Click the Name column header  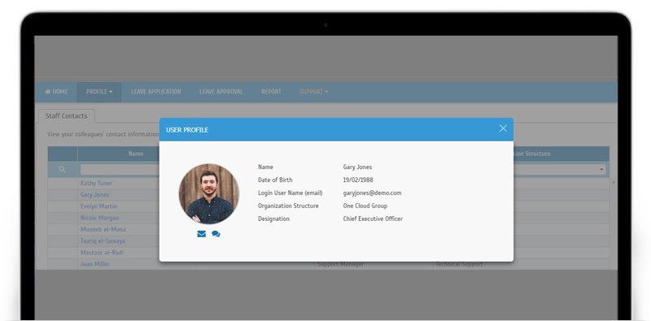(136, 154)
